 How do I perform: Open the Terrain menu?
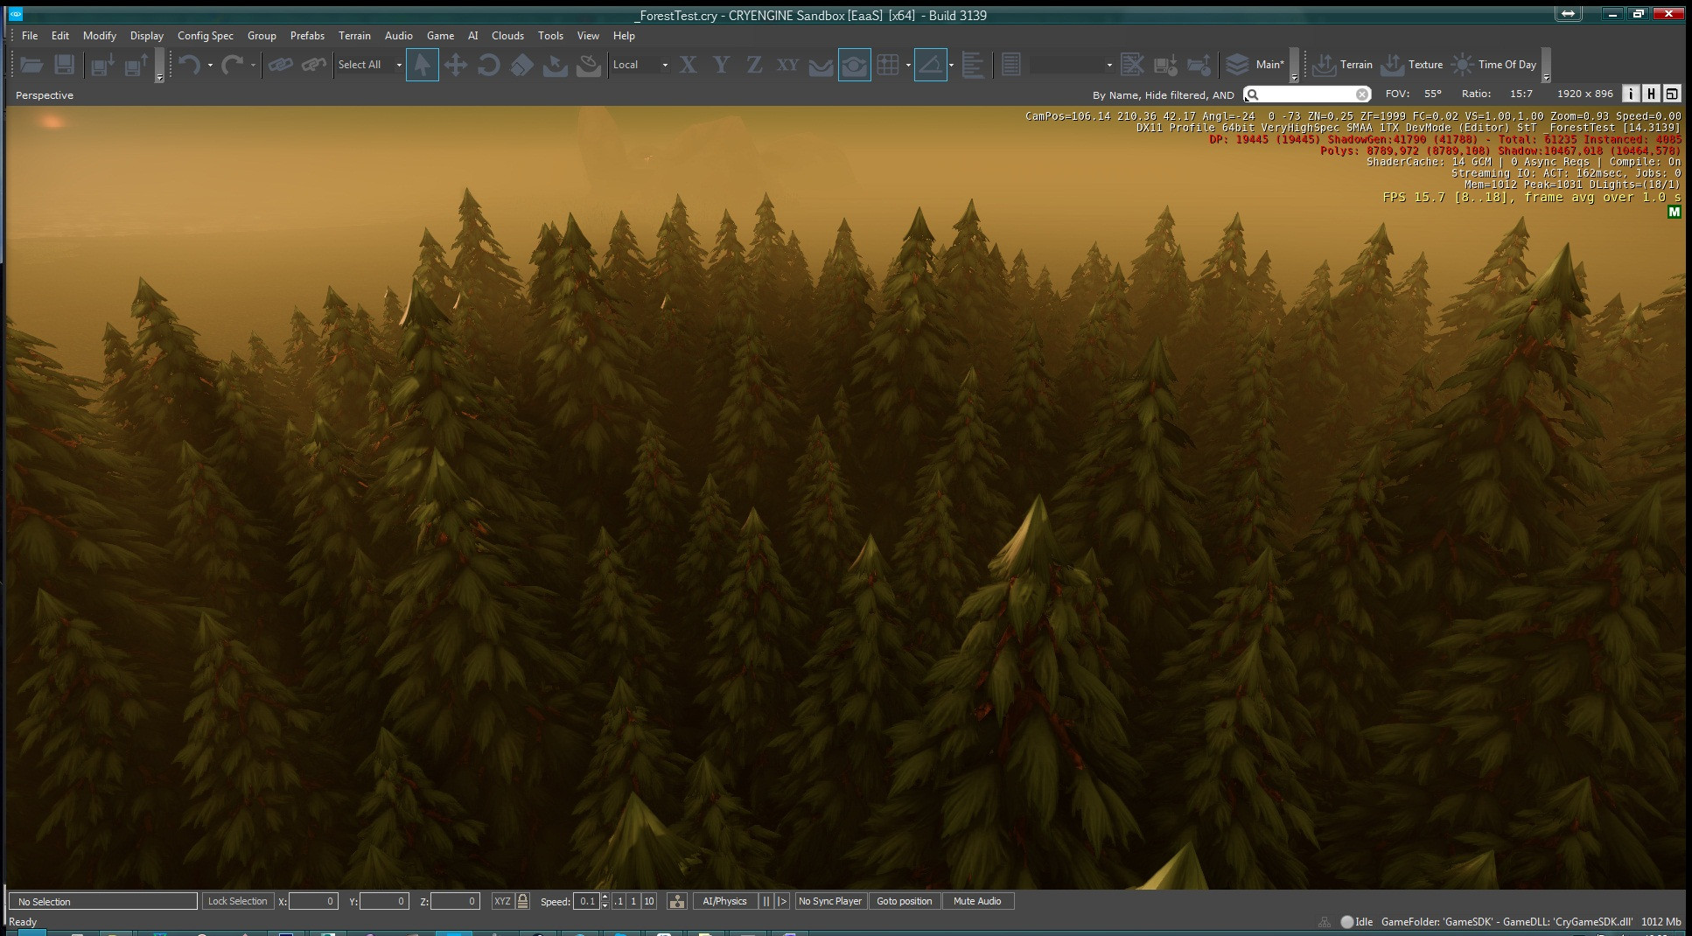[x=354, y=36]
